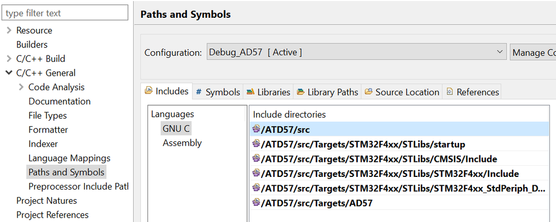Screen dimensions: 556x222
Task: Click the Source Location tab folder icon
Action: [369, 92]
